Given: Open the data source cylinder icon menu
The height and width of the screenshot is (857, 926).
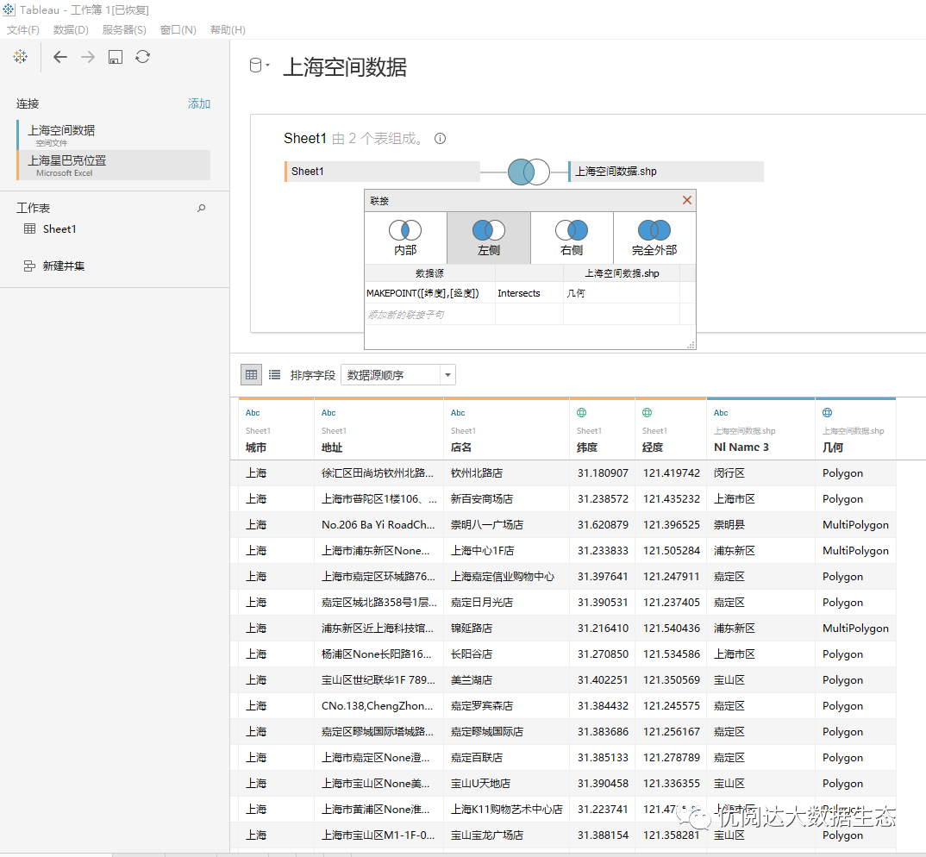Looking at the screenshot, I should [259, 66].
